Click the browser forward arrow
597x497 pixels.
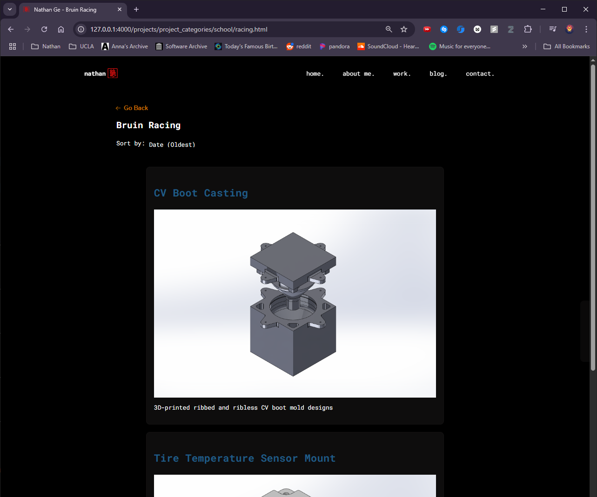[27, 29]
